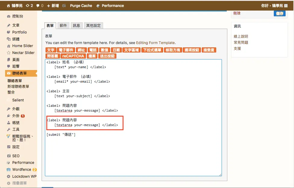294x188 pixels.
Task: Click the plus 新增 item in admin bar
Action: (53, 6)
